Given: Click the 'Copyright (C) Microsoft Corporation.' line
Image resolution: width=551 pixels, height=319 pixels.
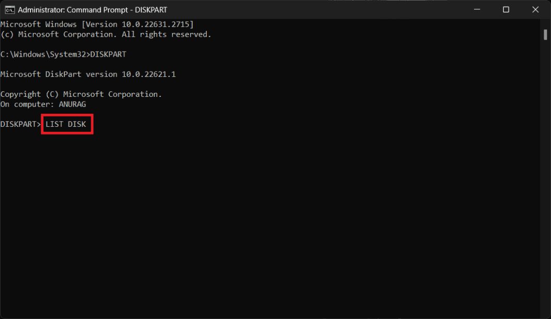Looking at the screenshot, I should pos(81,94).
